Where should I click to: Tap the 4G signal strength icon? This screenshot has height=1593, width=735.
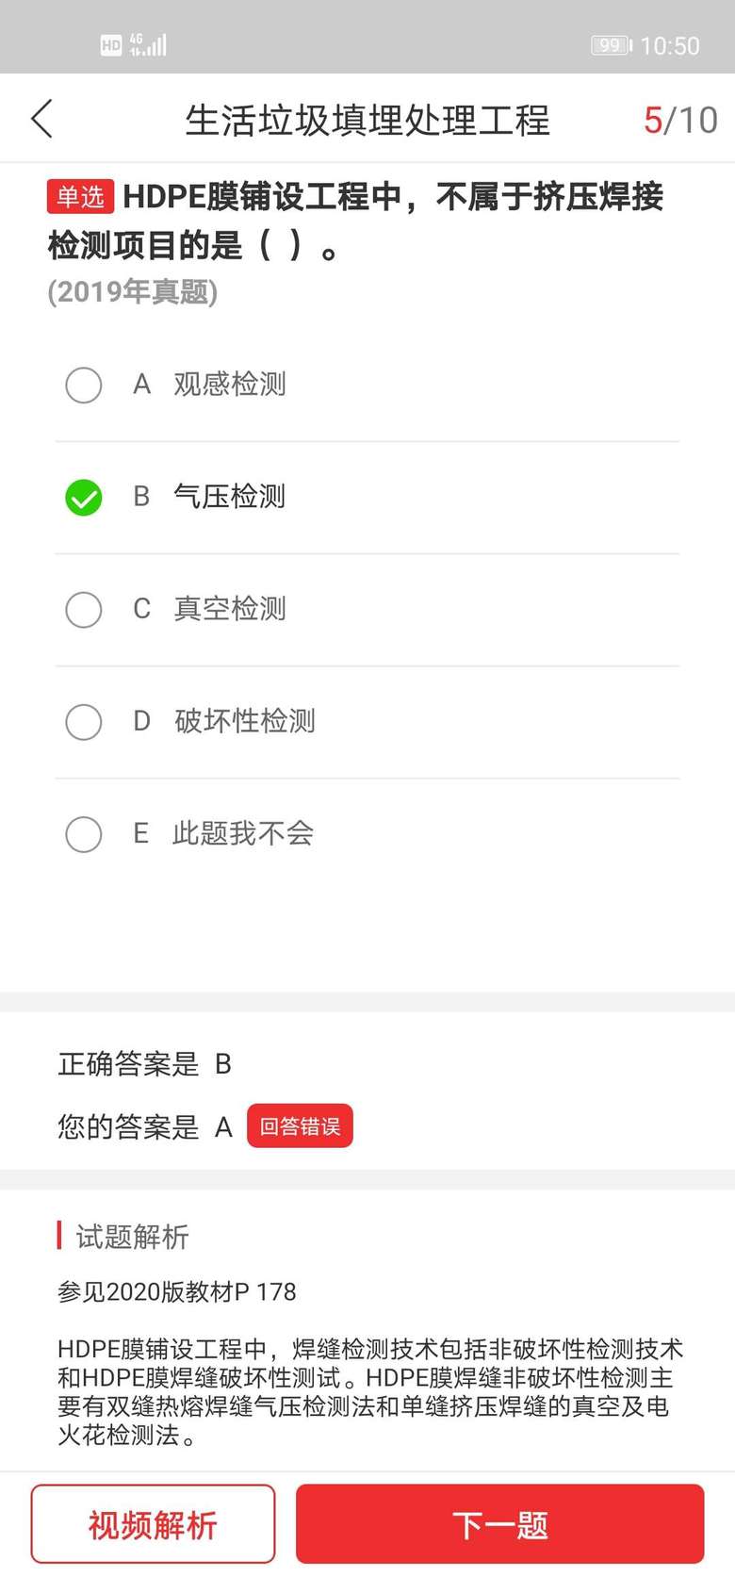tap(149, 44)
